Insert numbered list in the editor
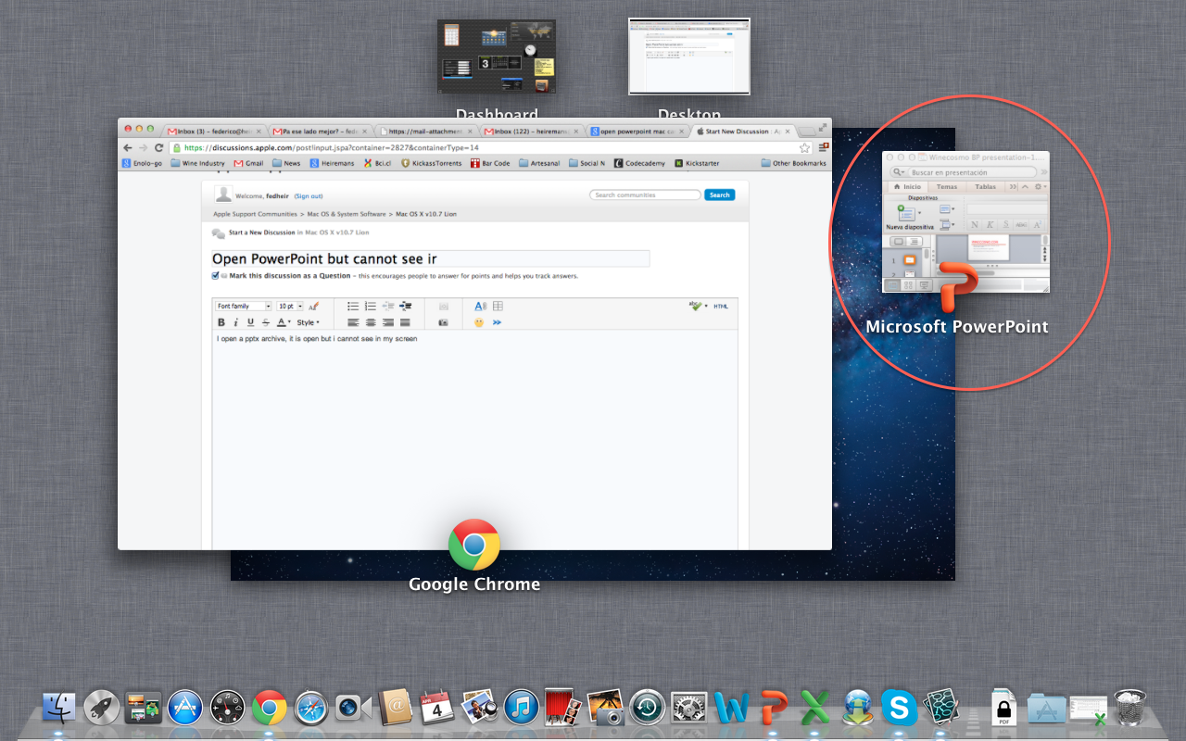 [x=371, y=306]
